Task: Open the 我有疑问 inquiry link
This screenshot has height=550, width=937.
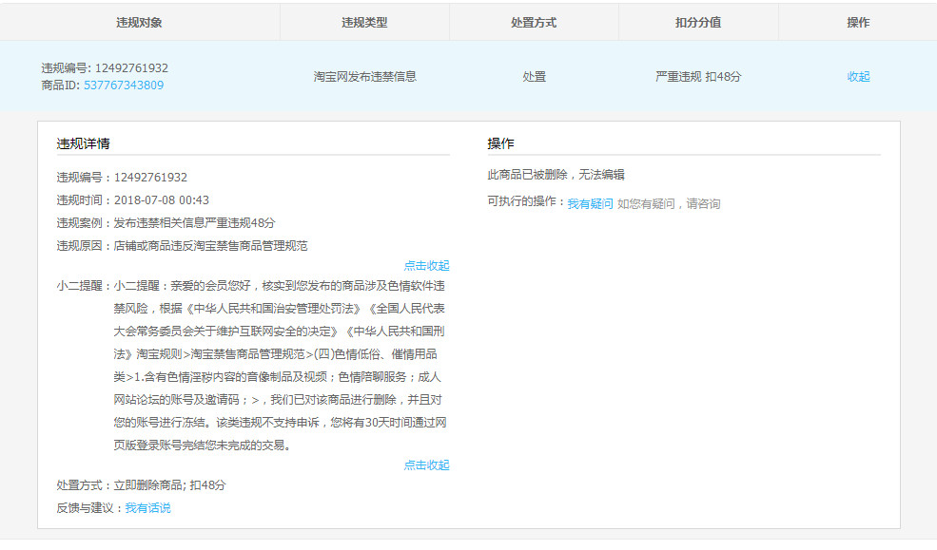Action: (590, 204)
